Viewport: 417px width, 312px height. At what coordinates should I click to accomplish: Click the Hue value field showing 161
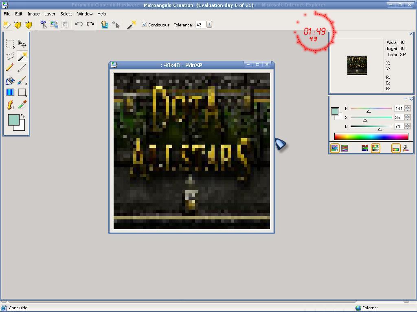pos(399,108)
